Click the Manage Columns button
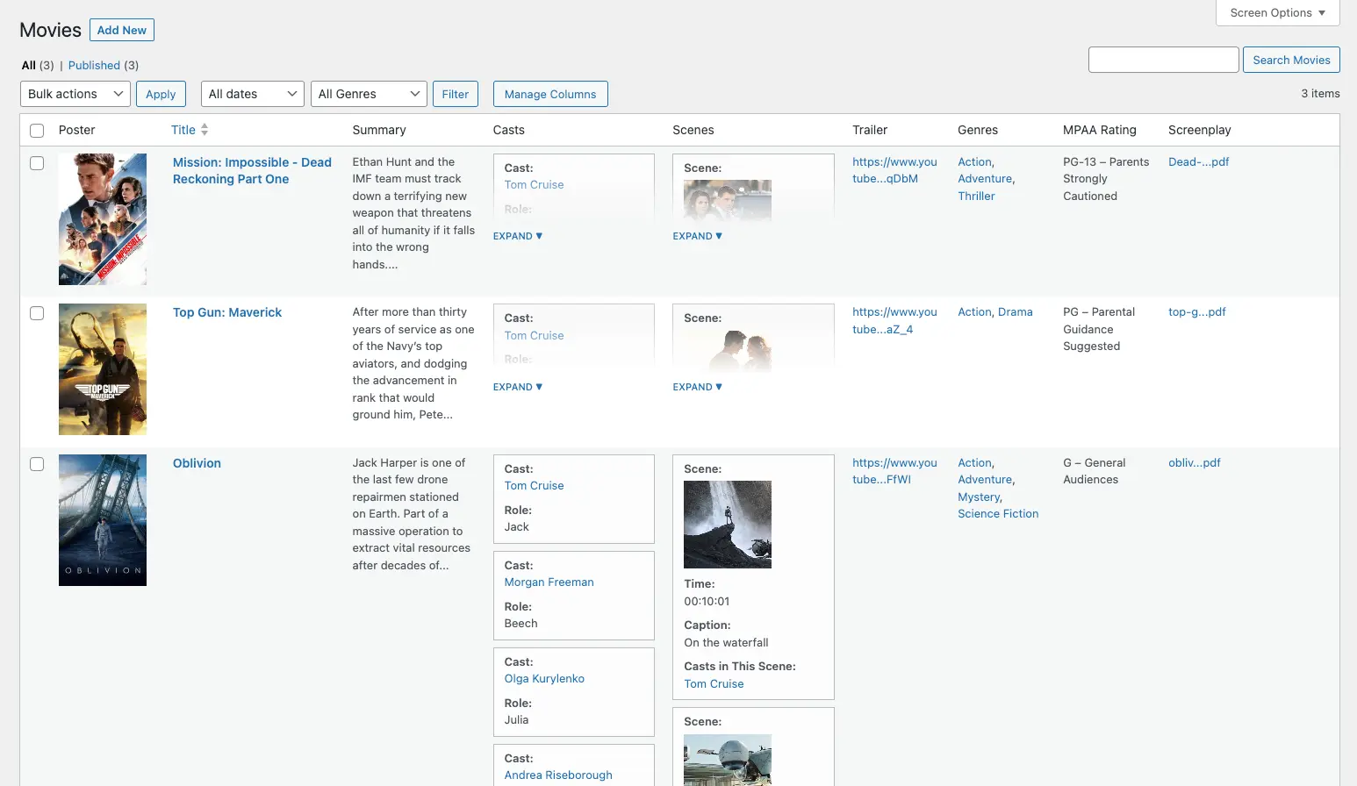The width and height of the screenshot is (1357, 786). point(550,94)
